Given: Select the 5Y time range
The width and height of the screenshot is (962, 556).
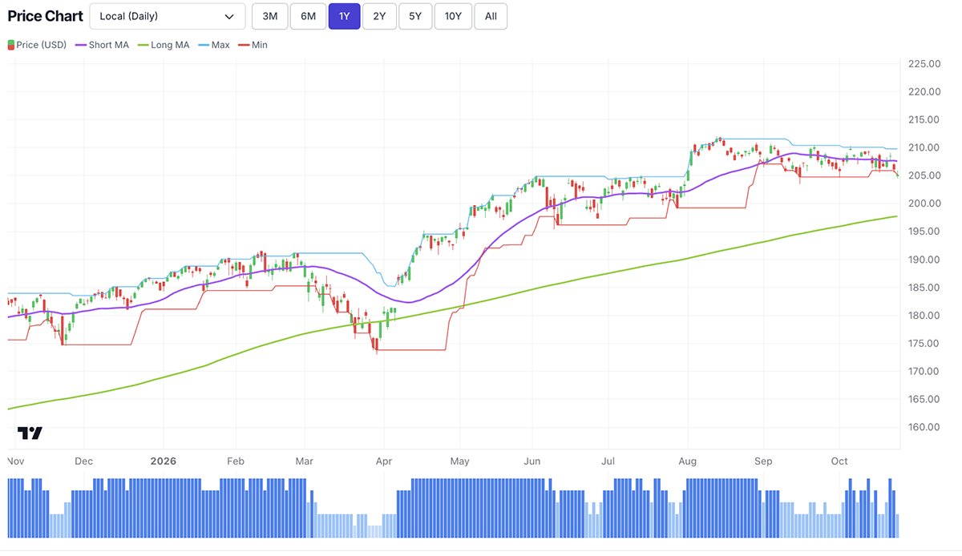Looking at the screenshot, I should 415,16.
